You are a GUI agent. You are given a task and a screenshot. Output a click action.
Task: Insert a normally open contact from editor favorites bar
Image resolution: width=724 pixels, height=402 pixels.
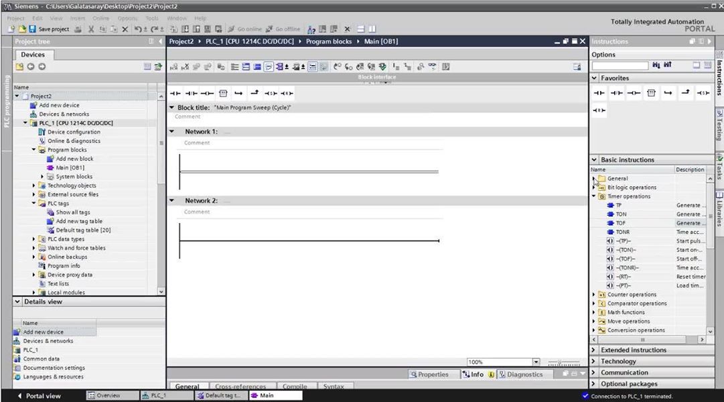(175, 93)
